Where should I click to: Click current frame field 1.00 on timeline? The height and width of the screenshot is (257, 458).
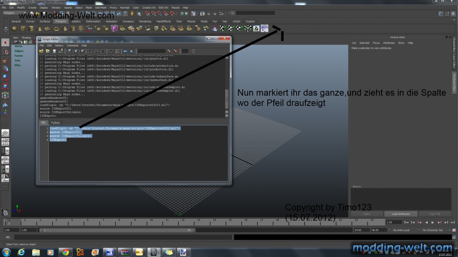pyautogui.click(x=394, y=222)
